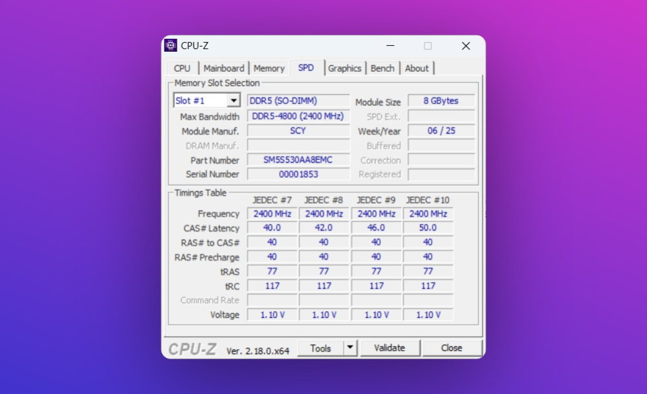This screenshot has height=394, width=647.
Task: Go to the Graphics tab
Action: (x=345, y=69)
